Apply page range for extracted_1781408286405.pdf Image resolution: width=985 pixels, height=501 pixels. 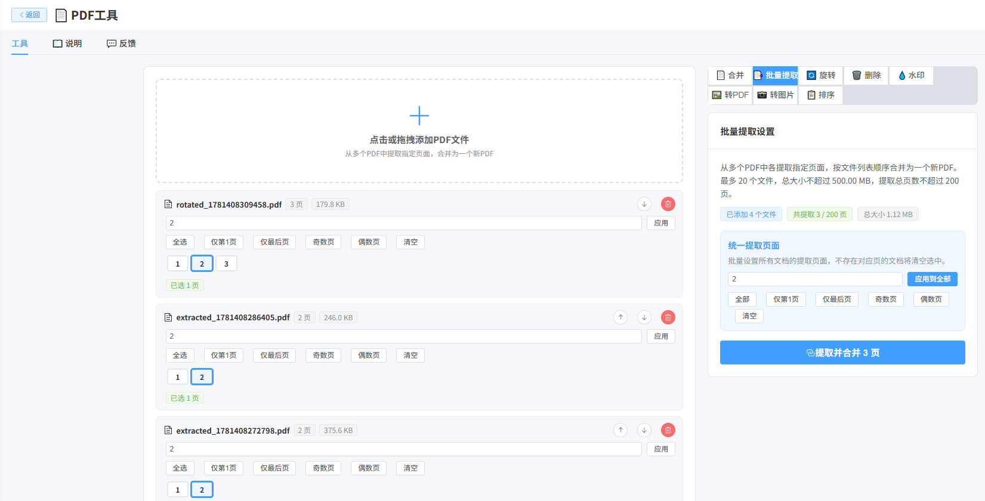click(x=661, y=336)
